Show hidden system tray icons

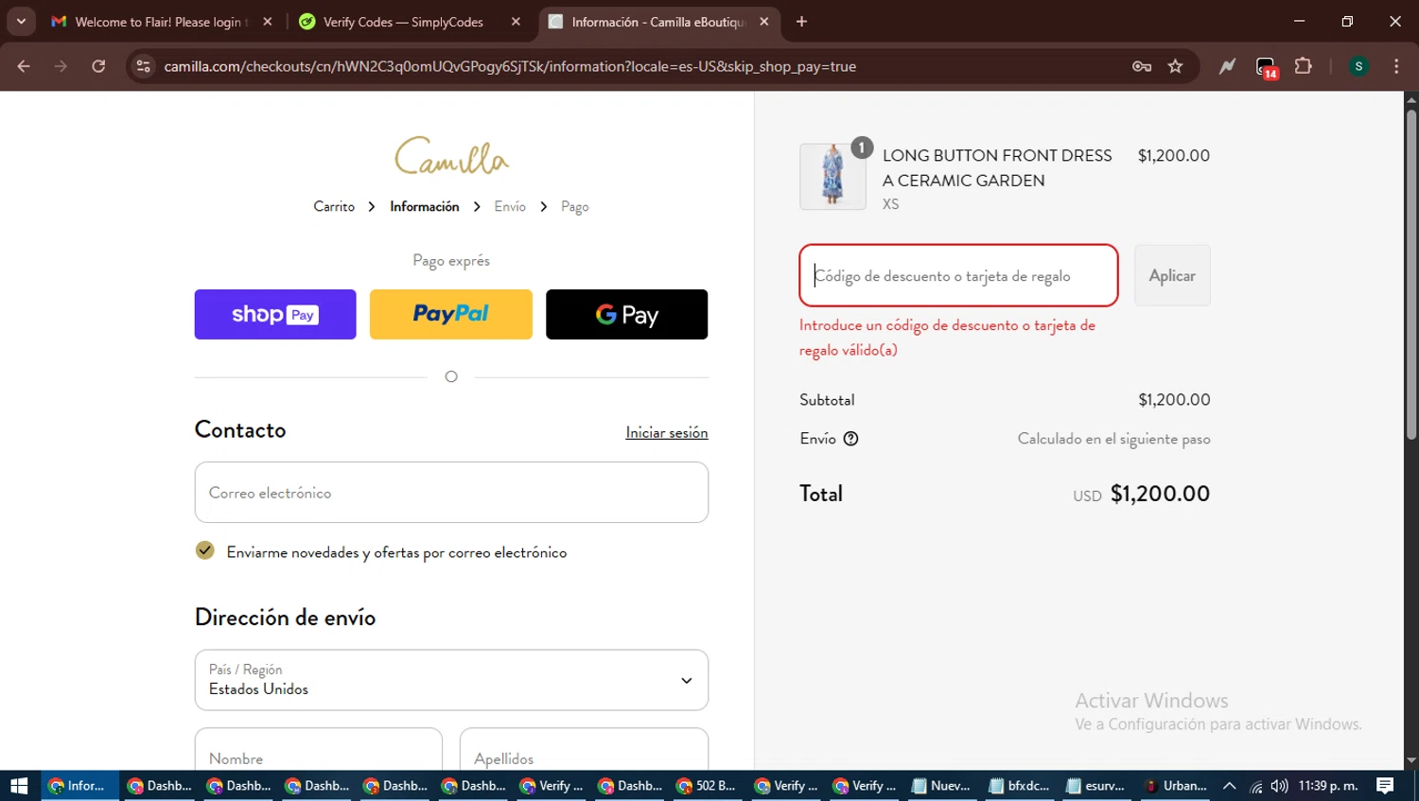[1230, 786]
